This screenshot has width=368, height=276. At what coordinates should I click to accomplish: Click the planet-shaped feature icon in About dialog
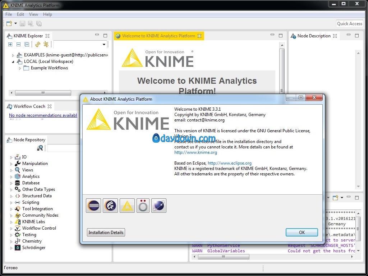click(x=159, y=206)
